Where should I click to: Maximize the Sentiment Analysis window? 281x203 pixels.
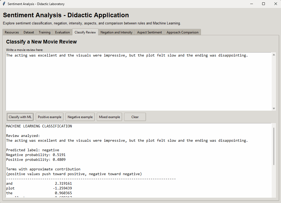(263, 4)
